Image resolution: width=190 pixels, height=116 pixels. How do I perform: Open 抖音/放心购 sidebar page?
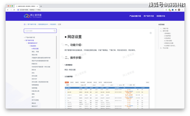click(35, 91)
